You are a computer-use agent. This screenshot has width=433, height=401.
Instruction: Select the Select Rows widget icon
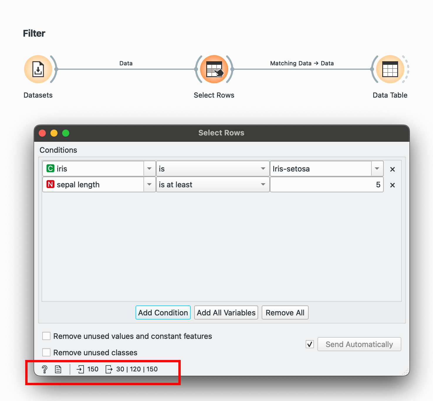point(214,69)
